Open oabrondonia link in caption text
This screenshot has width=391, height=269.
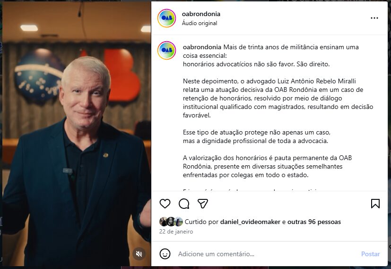click(x=202, y=47)
